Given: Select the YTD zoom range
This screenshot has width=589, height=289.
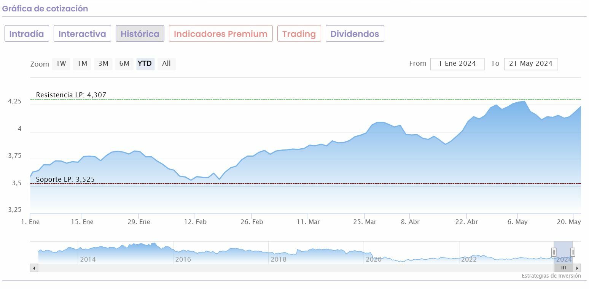Looking at the screenshot, I should click(x=145, y=64).
